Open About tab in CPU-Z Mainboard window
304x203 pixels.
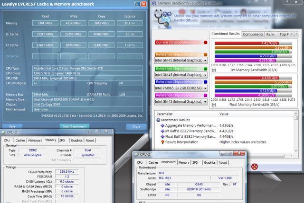[223, 163]
